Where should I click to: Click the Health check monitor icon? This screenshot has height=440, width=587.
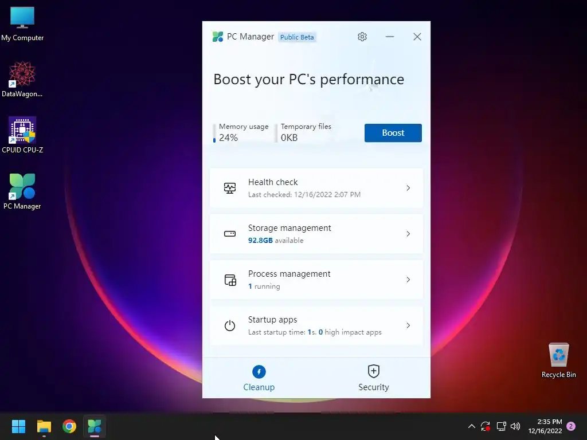230,188
